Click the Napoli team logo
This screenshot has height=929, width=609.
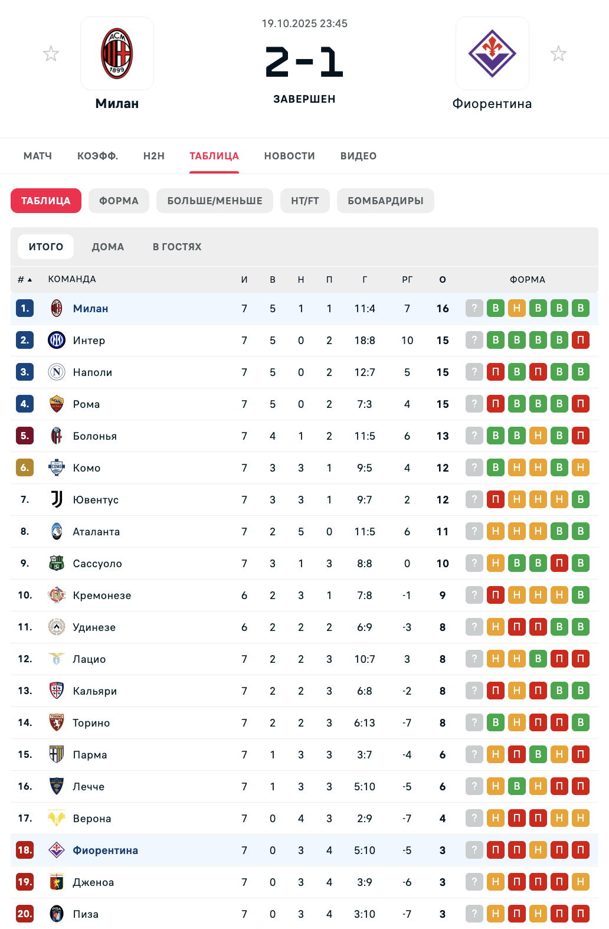pyautogui.click(x=57, y=372)
